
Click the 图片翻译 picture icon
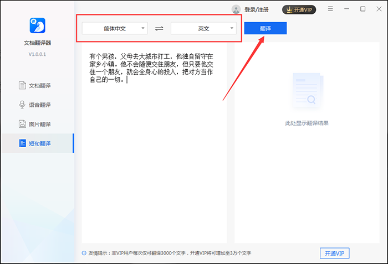click(x=22, y=124)
